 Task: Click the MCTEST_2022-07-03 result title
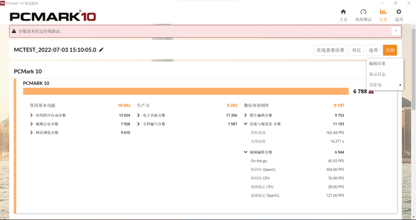click(55, 50)
